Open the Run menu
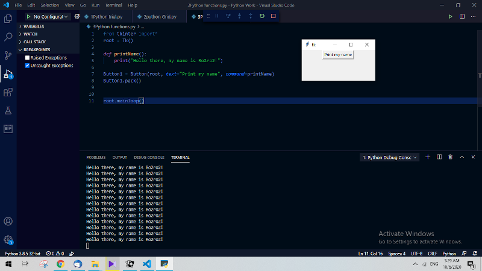The width and height of the screenshot is (482, 271). (95, 5)
